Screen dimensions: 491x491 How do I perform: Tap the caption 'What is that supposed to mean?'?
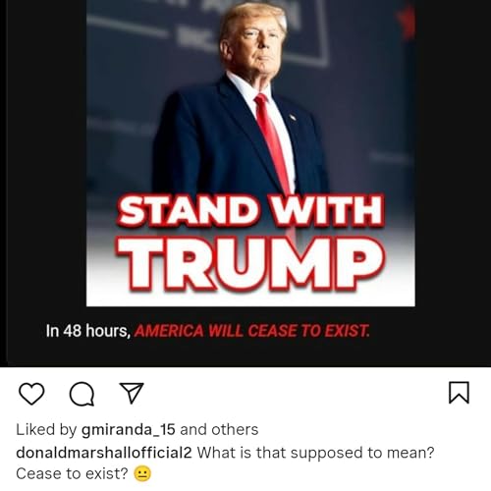tap(315, 453)
